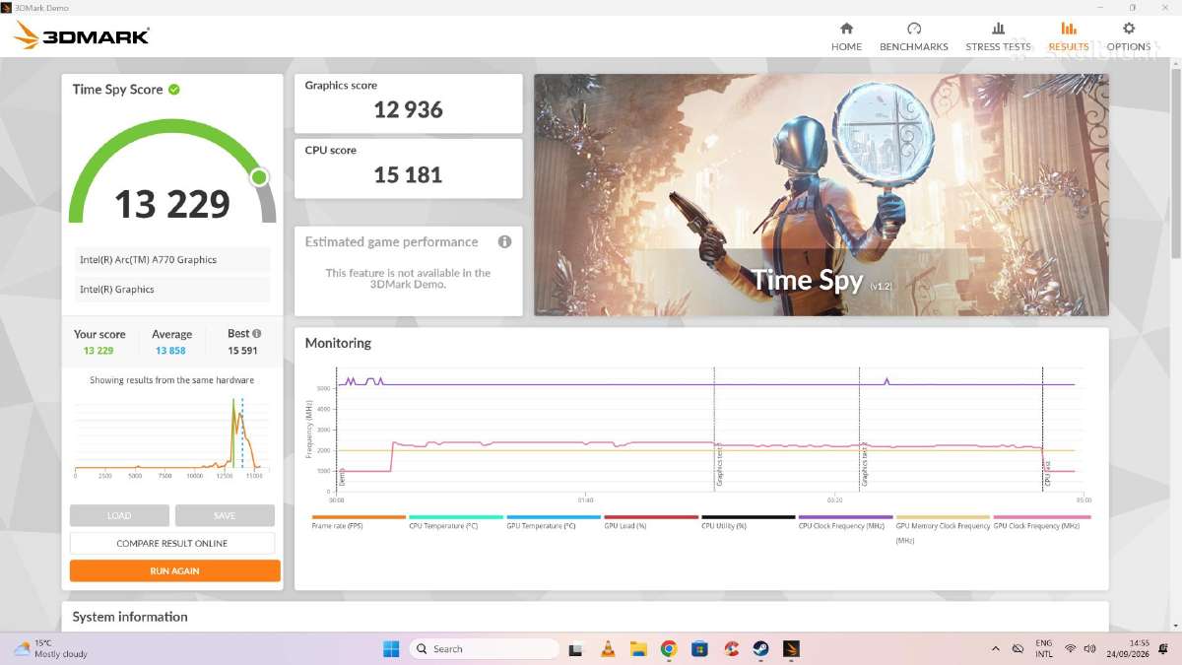
Task: Click the best score 15 591
Action: coord(242,351)
